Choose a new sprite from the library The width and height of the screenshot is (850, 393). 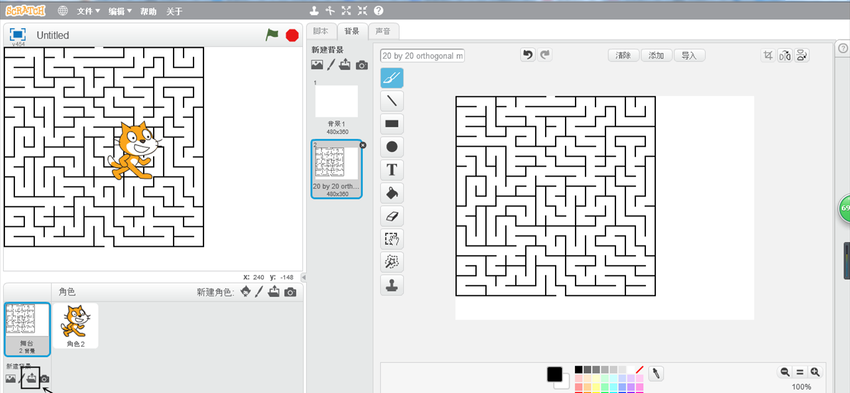coord(246,292)
